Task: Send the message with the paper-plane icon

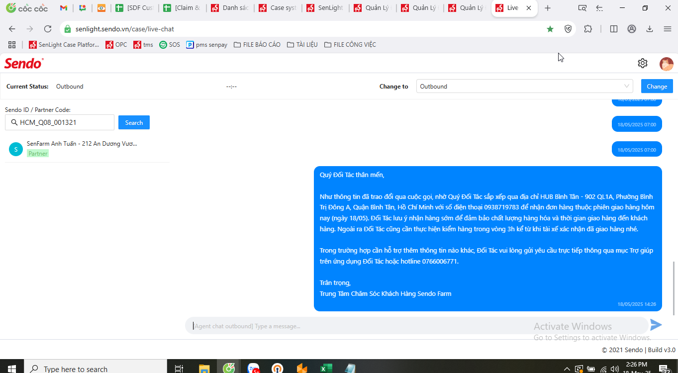Action: (x=656, y=325)
